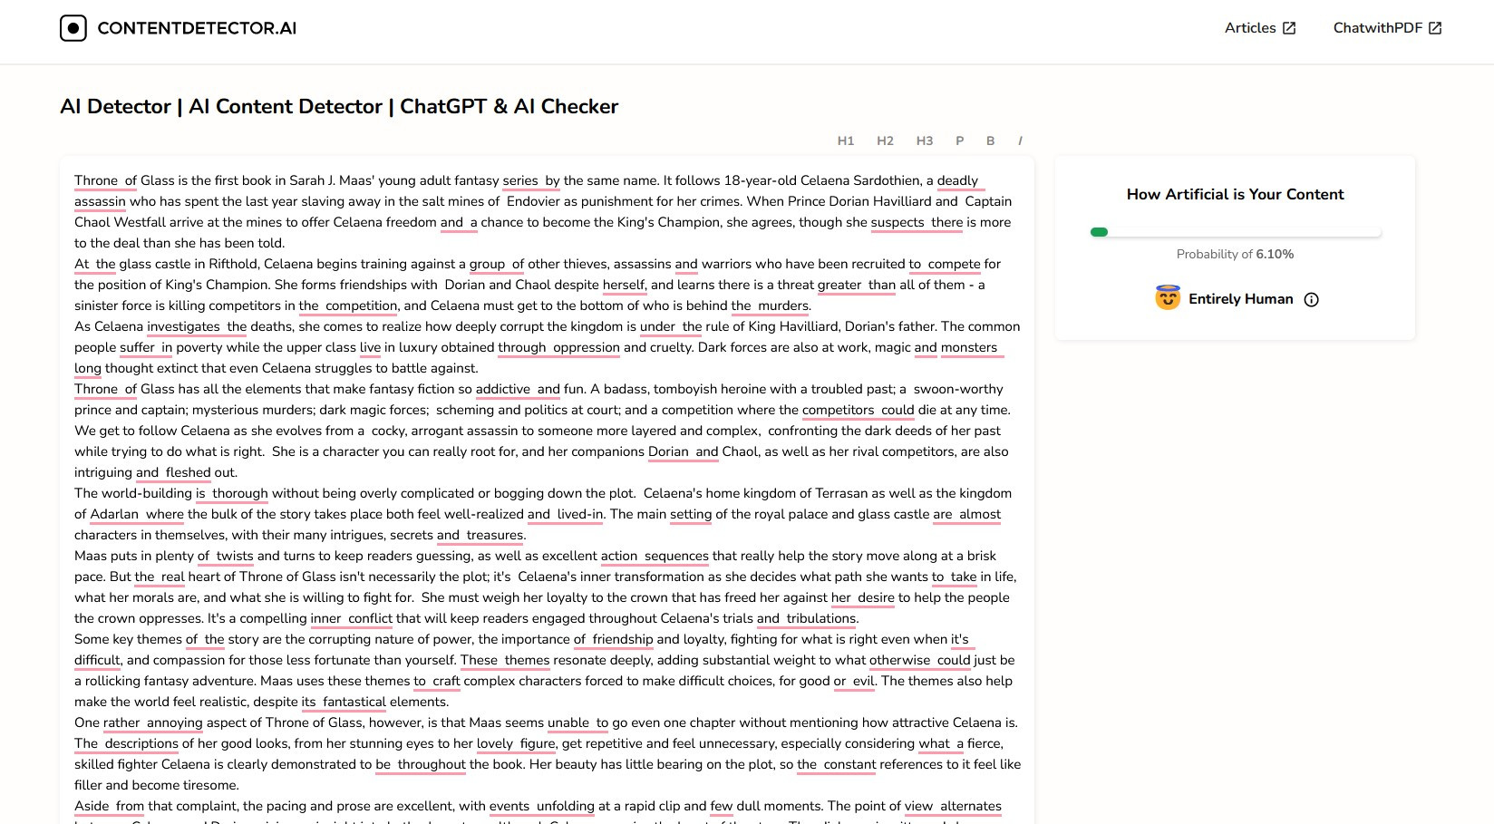Click the underlined phrase 'The descriptions'
The width and height of the screenshot is (1494, 824).
(126, 743)
